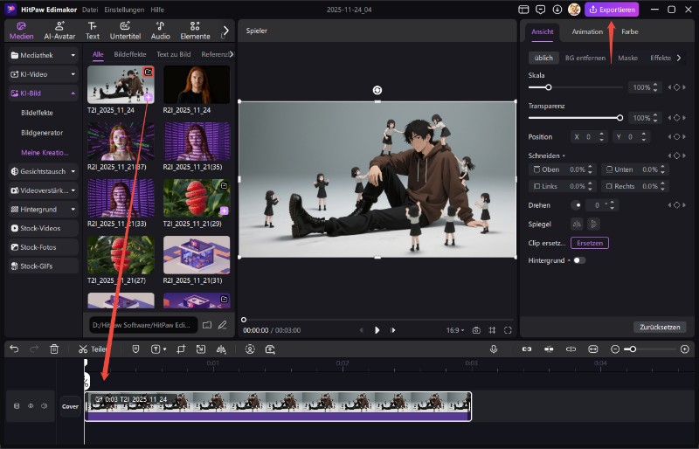
Task: Click the Exportieren button
Action: pyautogui.click(x=612, y=10)
